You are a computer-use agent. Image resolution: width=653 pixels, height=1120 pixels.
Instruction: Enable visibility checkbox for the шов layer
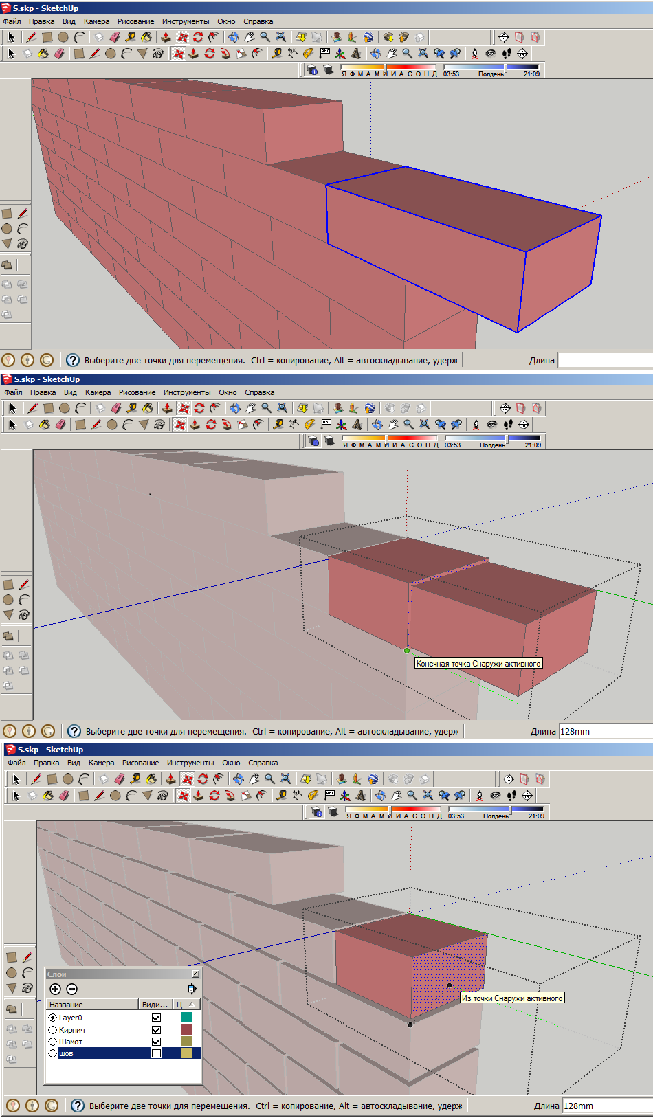156,1053
